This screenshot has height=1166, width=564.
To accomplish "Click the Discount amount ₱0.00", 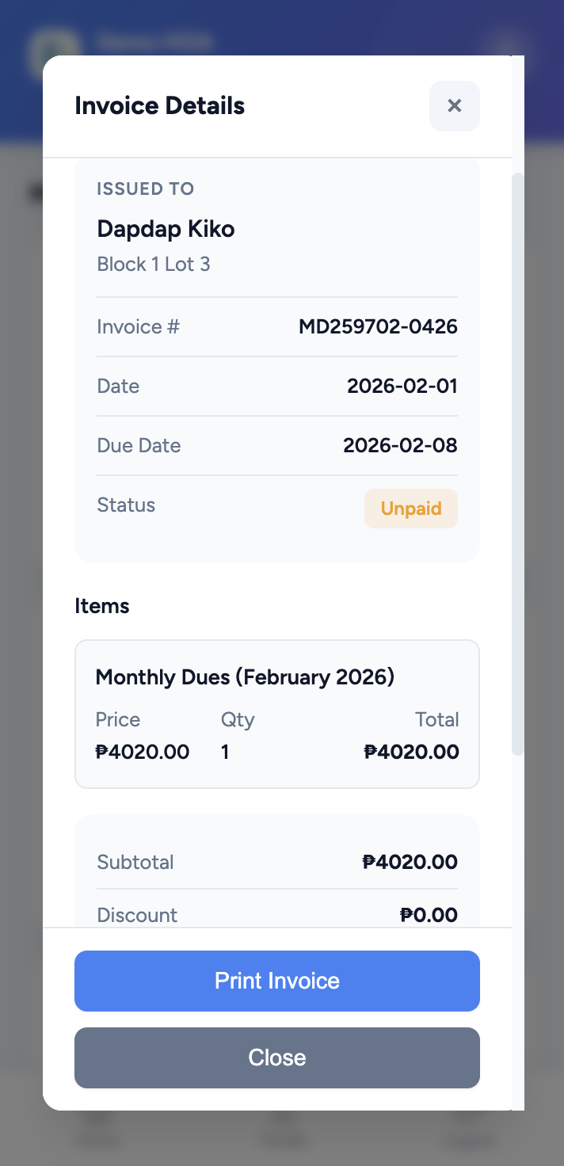I will 429,915.
